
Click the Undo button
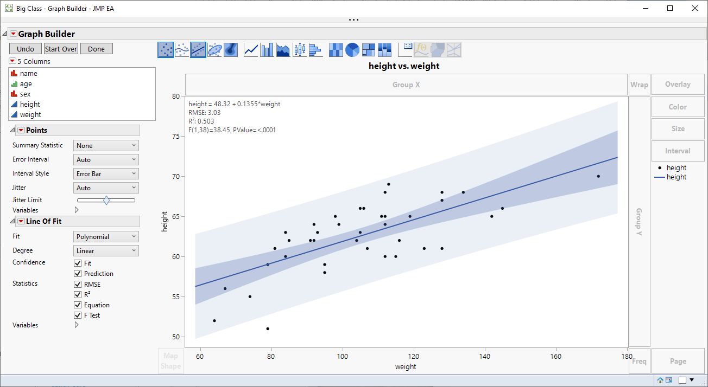tap(25, 48)
